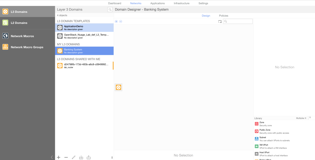Collapse the left sidebar with chevron

click(52, 157)
